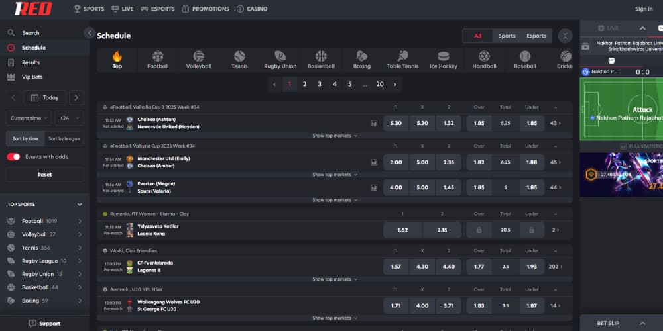Open the PROMOTIONS top menu
Screen dimensions: 663x331
click(x=205, y=9)
